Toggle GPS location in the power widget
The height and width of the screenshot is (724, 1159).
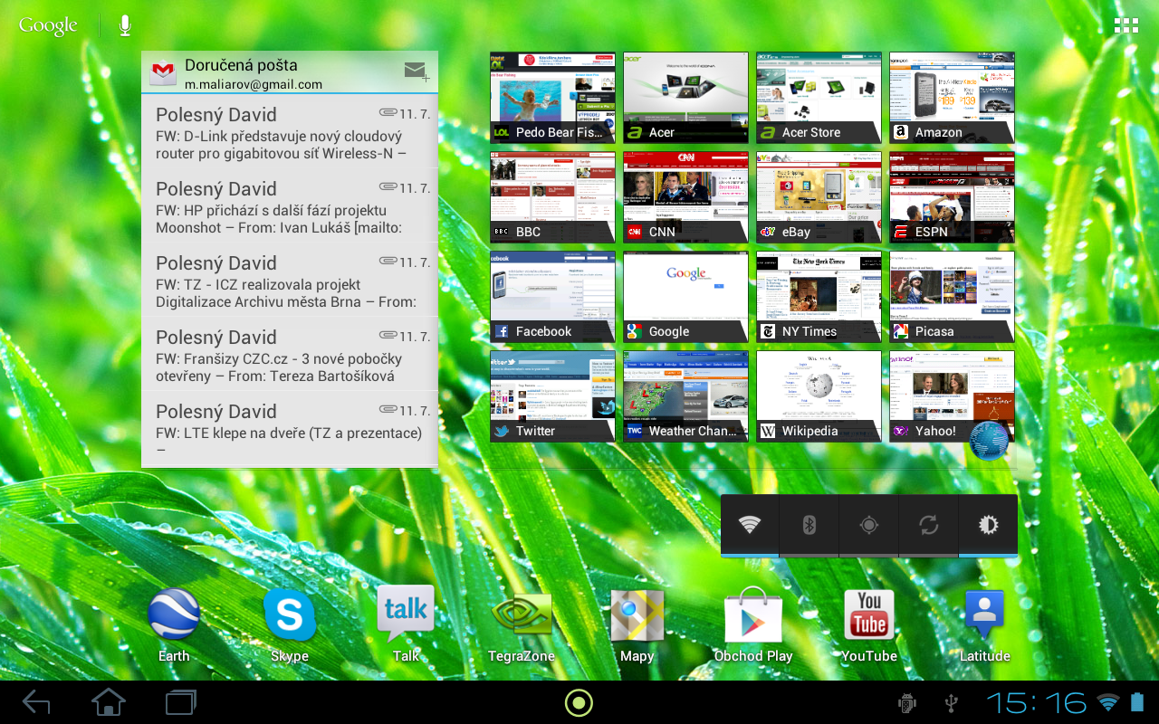coord(868,525)
